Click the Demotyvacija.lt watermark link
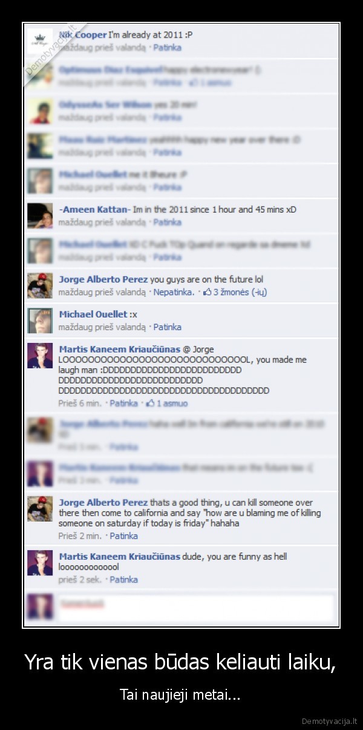 (330, 720)
